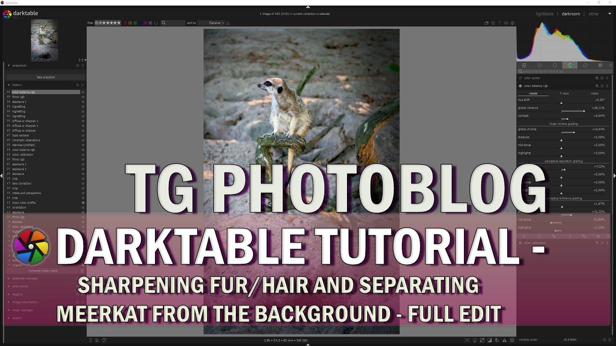Image resolution: width=616 pixels, height=346 pixels.
Task: Toggle the purple color label filter
Action: pos(145,23)
